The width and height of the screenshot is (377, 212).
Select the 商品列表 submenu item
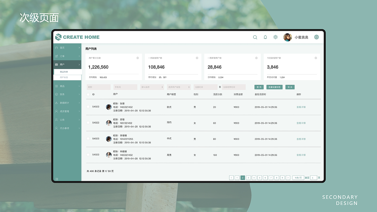pos(68,72)
